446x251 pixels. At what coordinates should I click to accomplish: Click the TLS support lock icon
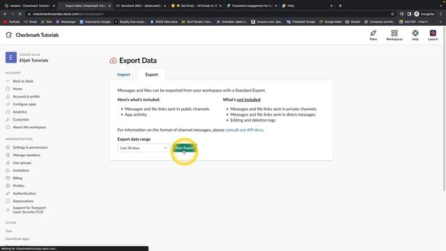8,210
